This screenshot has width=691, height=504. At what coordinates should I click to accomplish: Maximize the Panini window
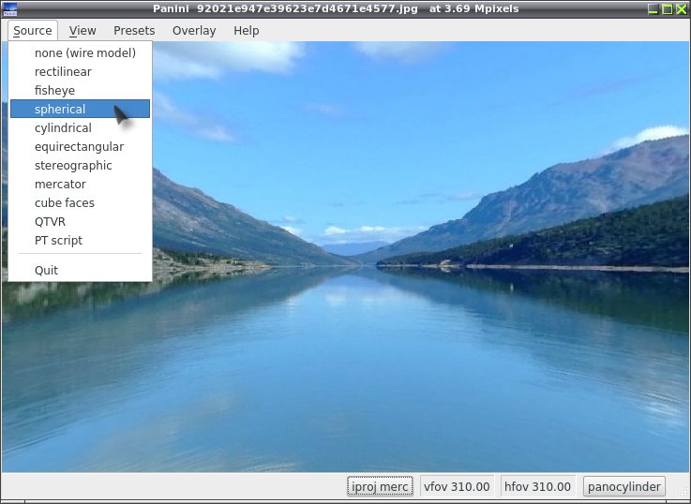[x=668, y=8]
